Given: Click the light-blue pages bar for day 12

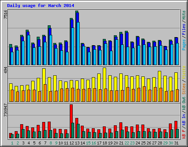Looking at the screenshot, I should pos(73,46).
